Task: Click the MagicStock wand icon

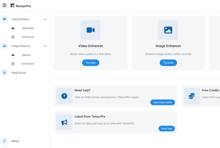Action: click(4, 73)
